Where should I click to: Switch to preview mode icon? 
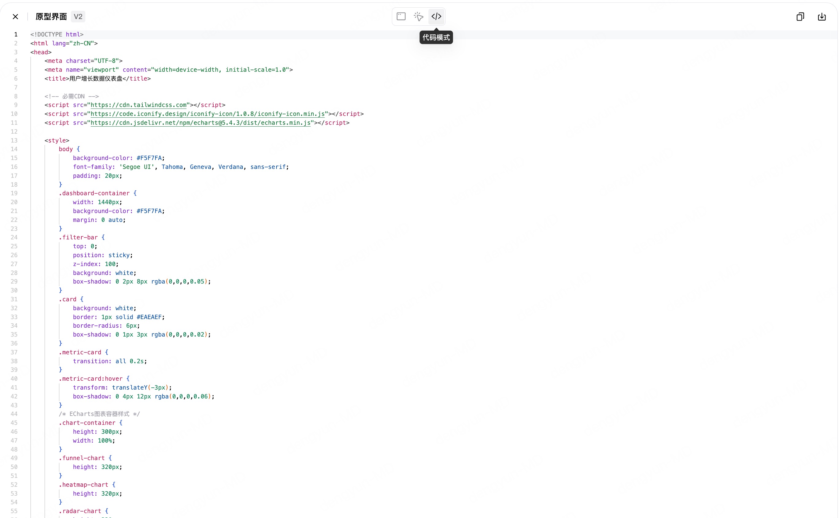[401, 17]
